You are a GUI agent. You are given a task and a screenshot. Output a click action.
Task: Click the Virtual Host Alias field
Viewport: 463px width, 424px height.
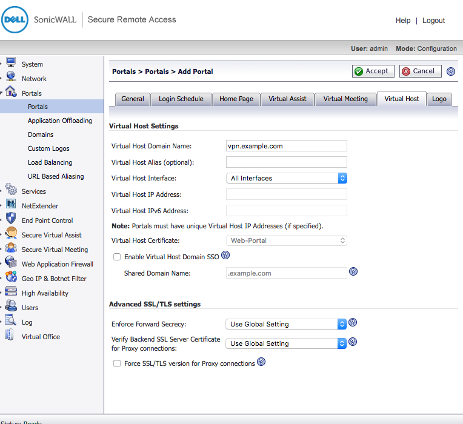point(287,162)
